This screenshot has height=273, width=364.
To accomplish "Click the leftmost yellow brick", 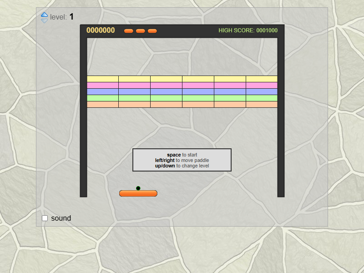I will tap(103, 79).
